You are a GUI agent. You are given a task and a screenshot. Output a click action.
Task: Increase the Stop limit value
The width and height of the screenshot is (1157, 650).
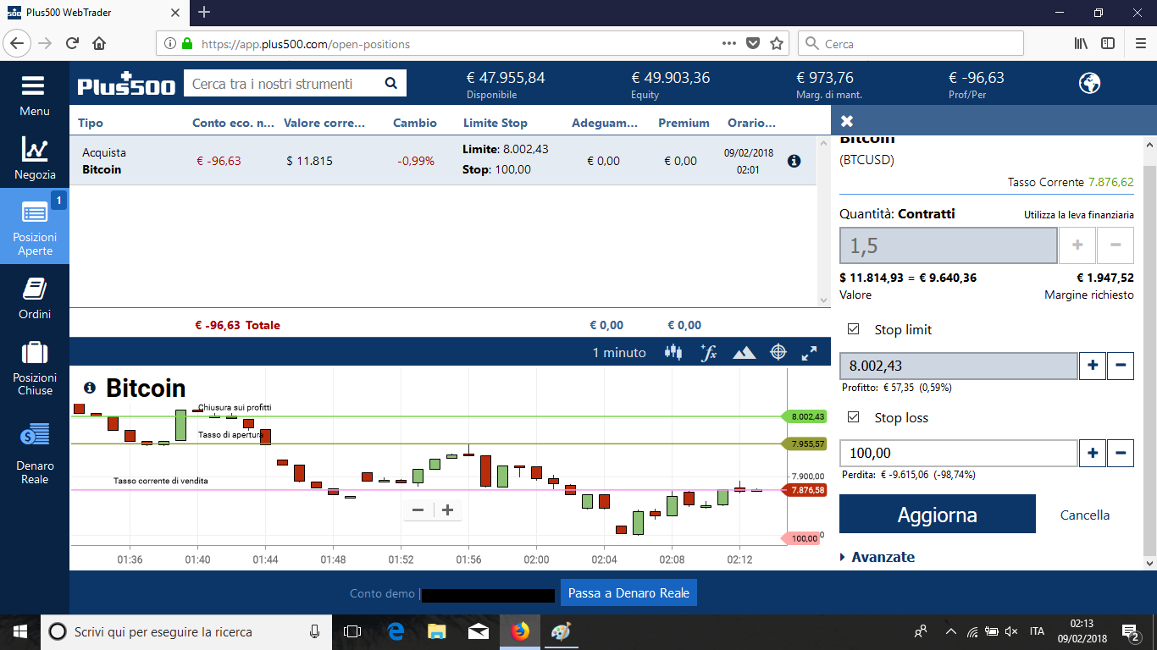pos(1093,365)
